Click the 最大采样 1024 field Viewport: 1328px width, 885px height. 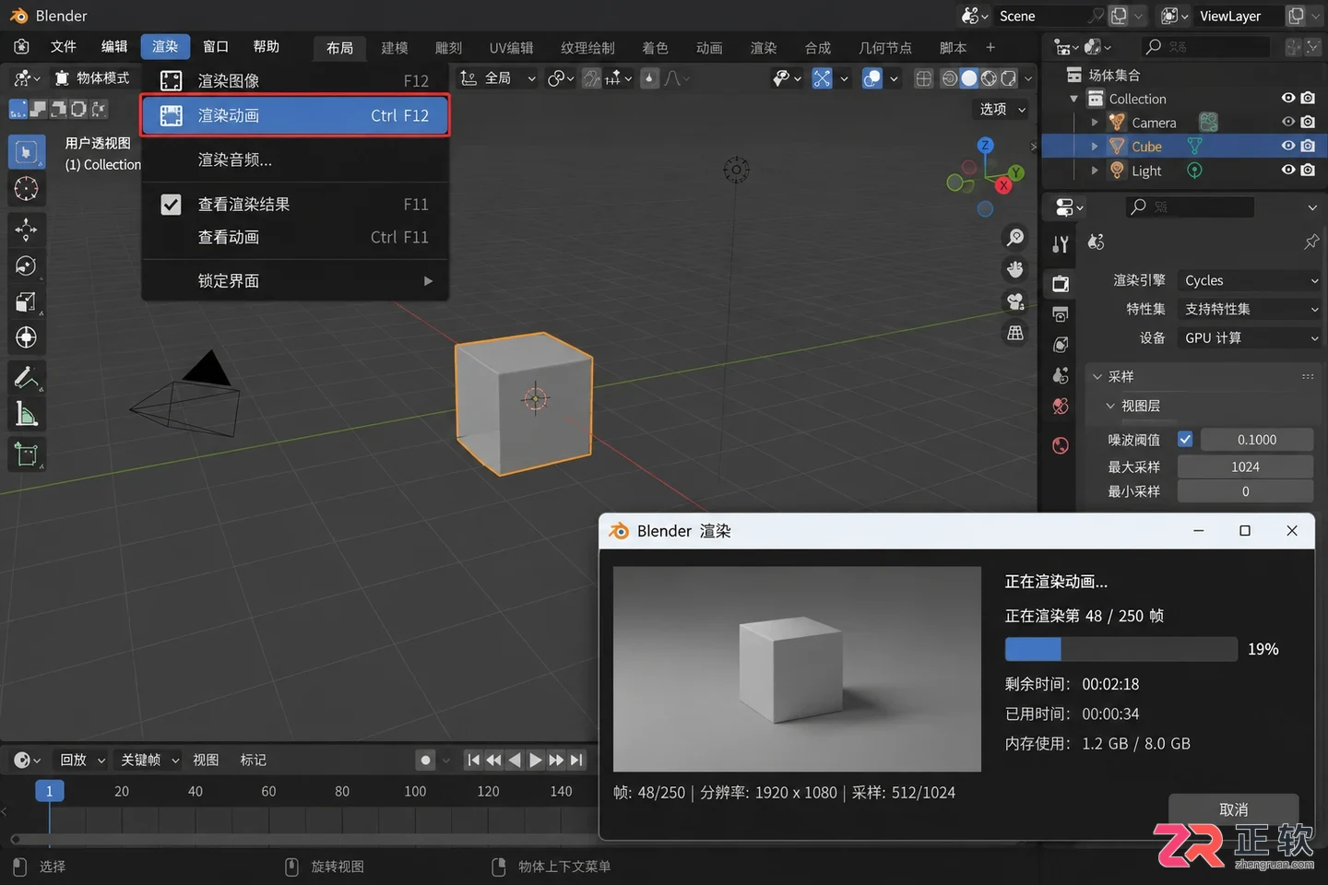(x=1245, y=466)
